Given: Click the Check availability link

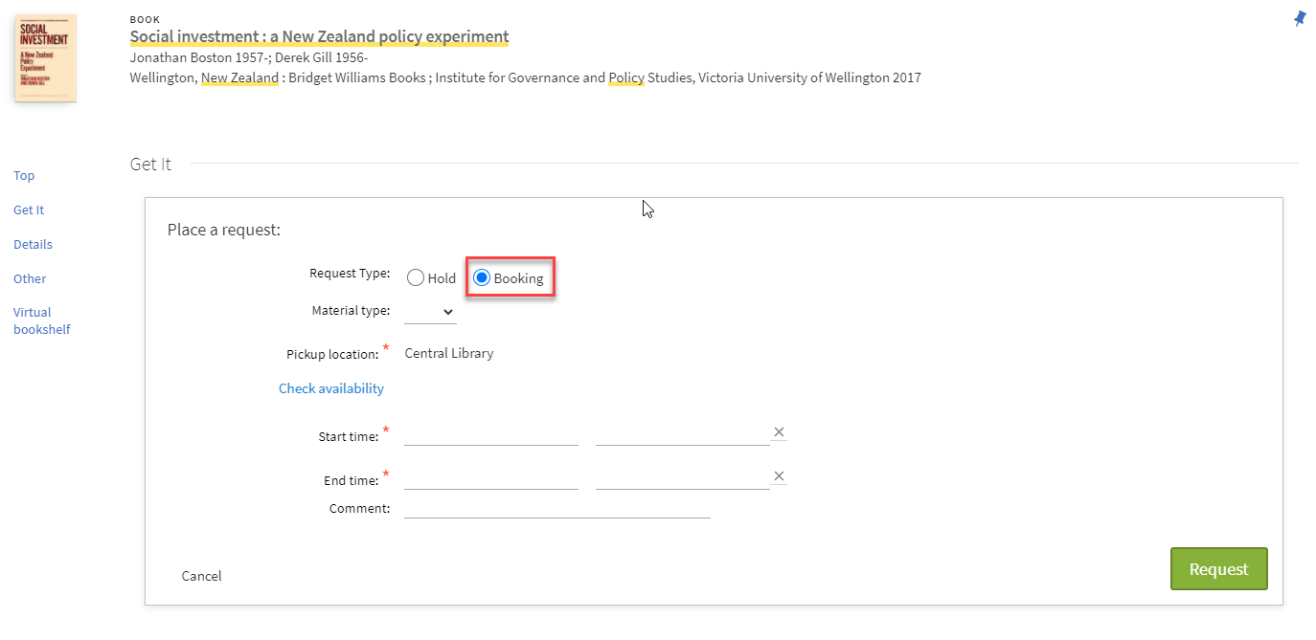Looking at the screenshot, I should 330,388.
